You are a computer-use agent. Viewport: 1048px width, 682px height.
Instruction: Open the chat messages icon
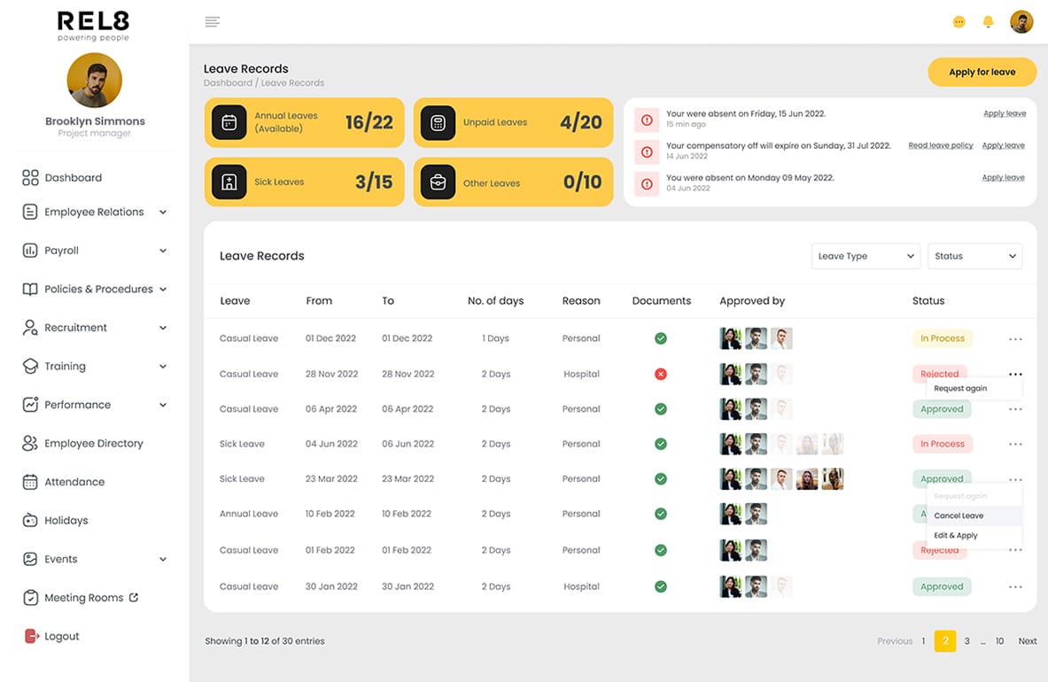pos(959,22)
